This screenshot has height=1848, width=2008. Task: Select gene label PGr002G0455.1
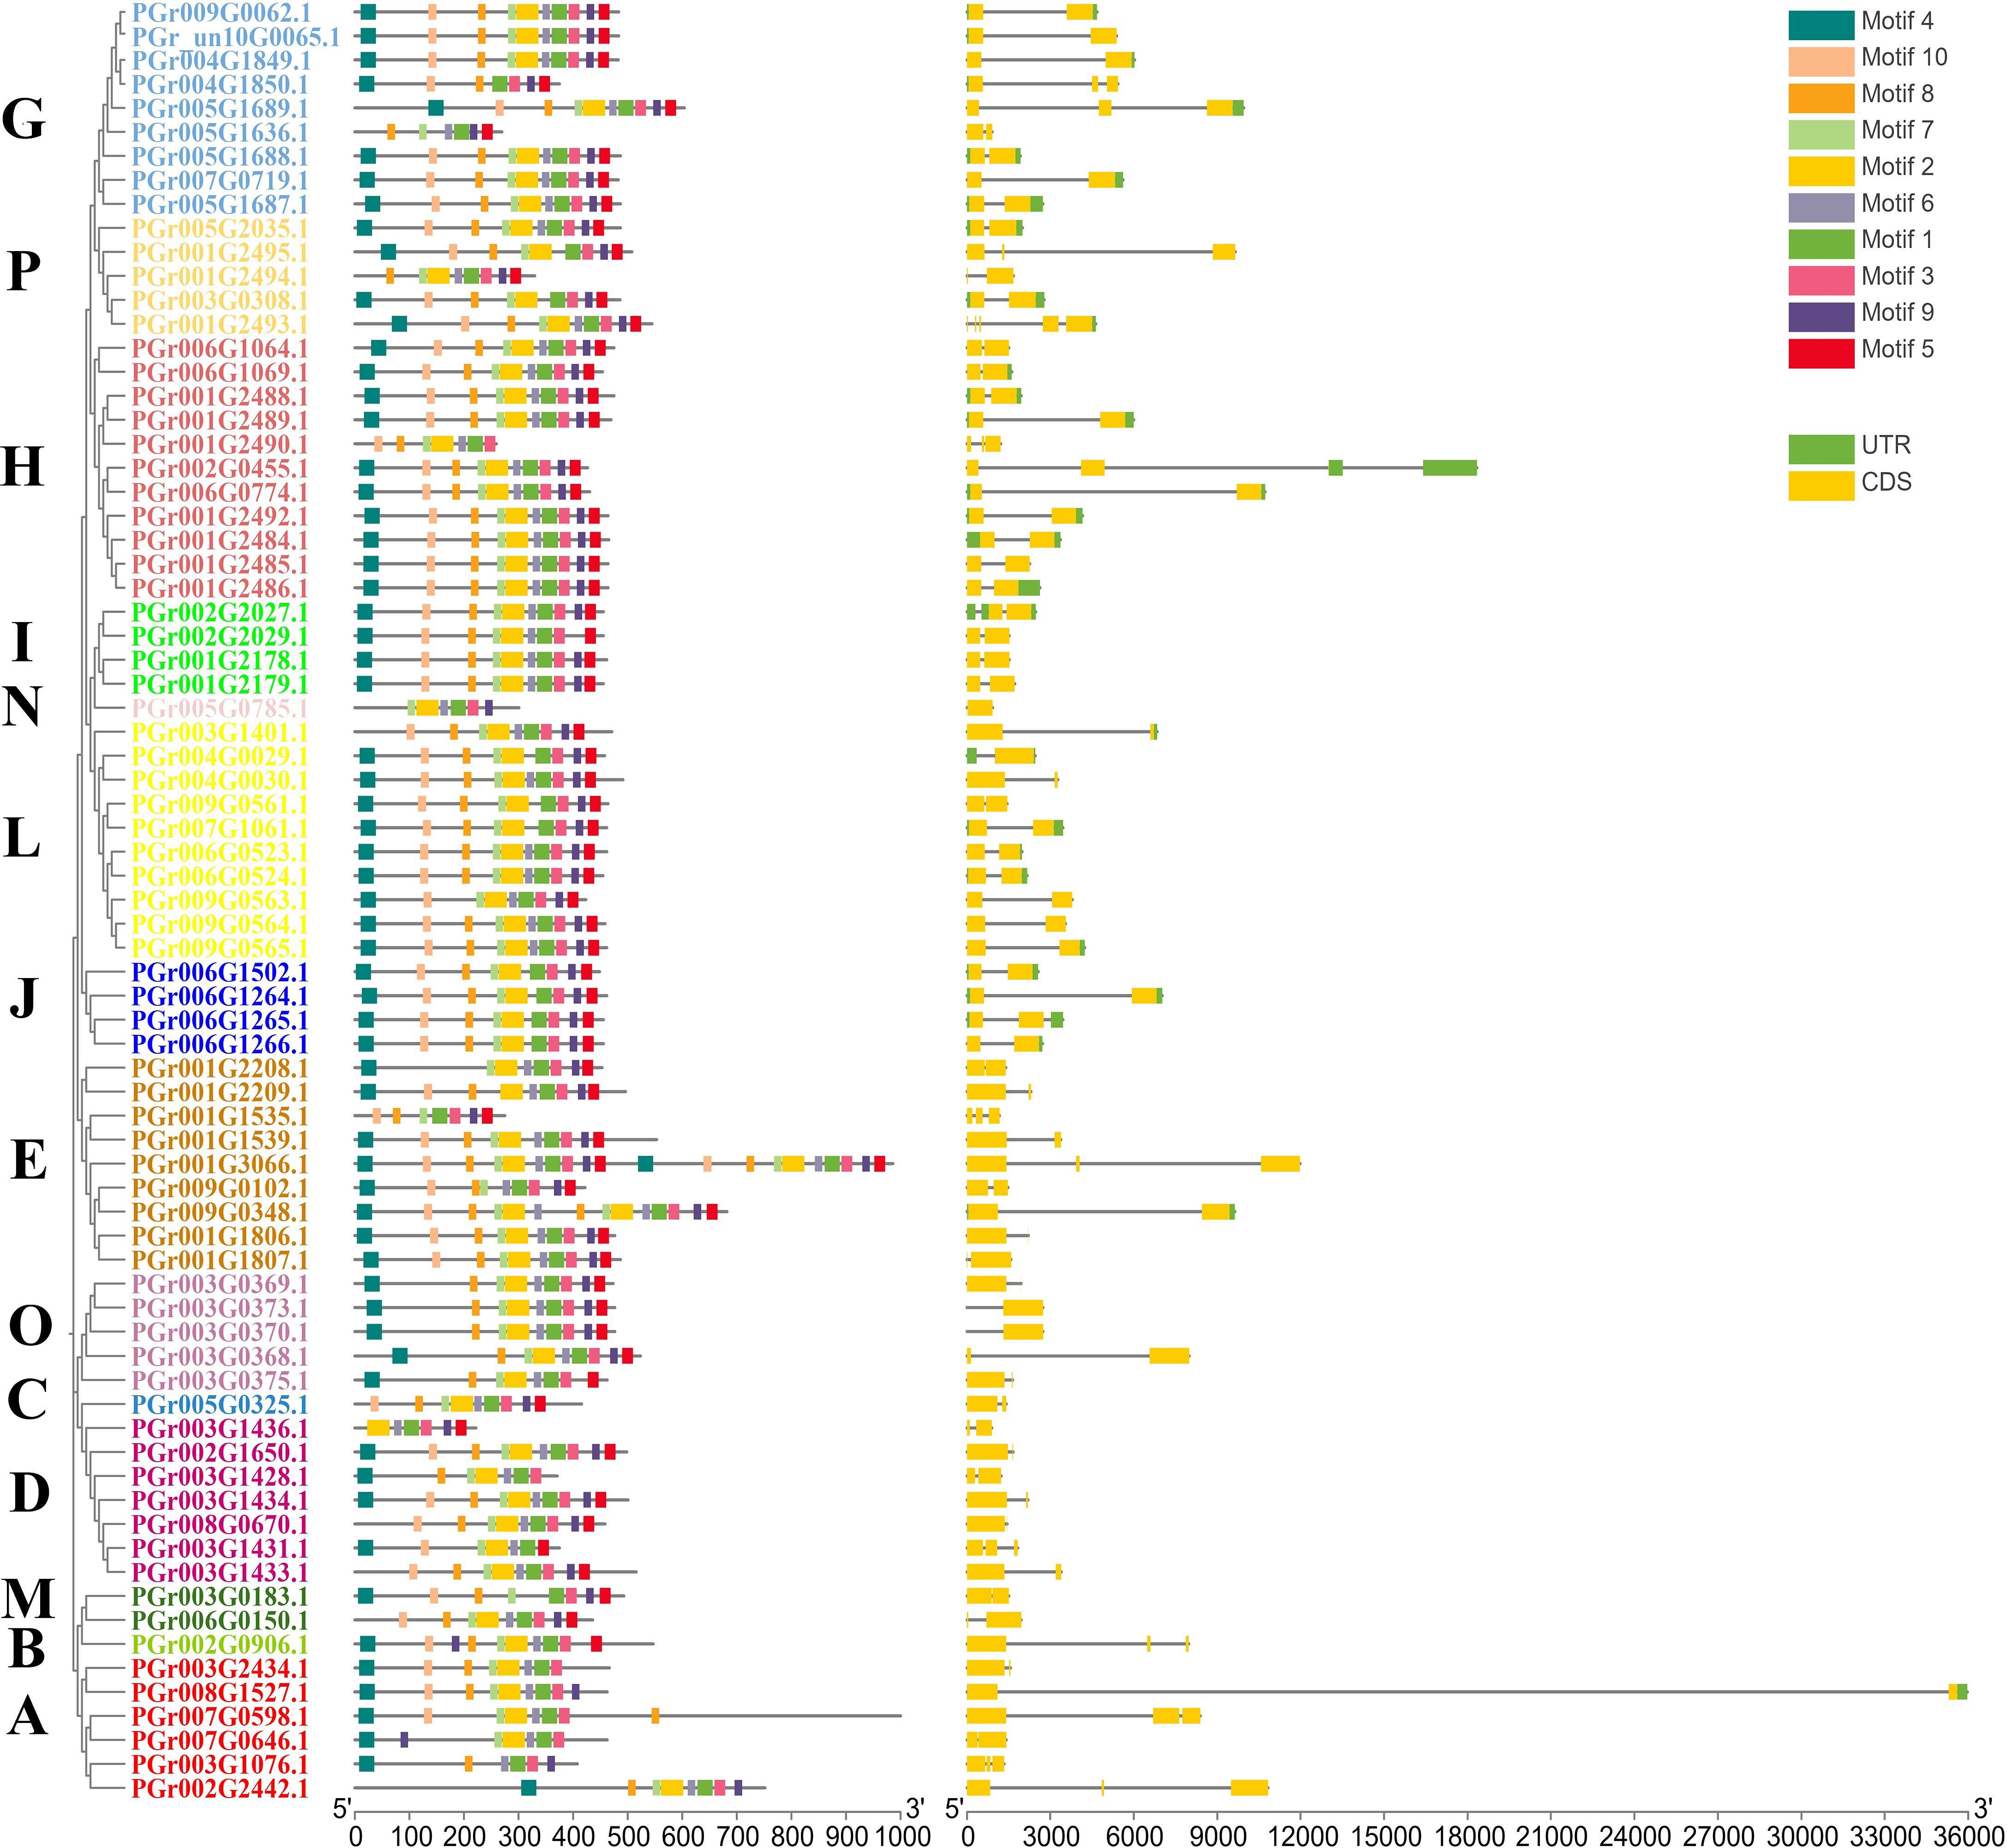tap(220, 469)
